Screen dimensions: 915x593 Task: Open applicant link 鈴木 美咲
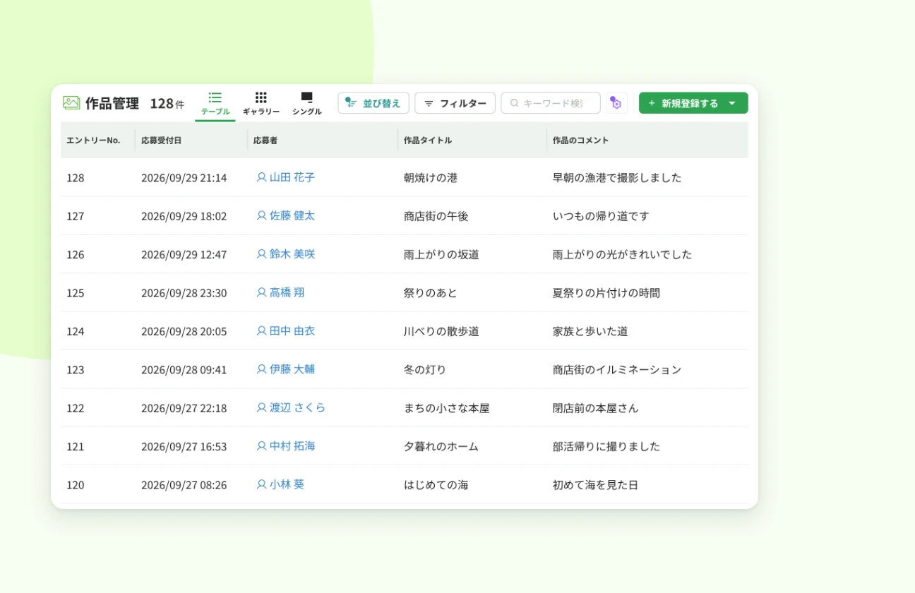pos(292,253)
